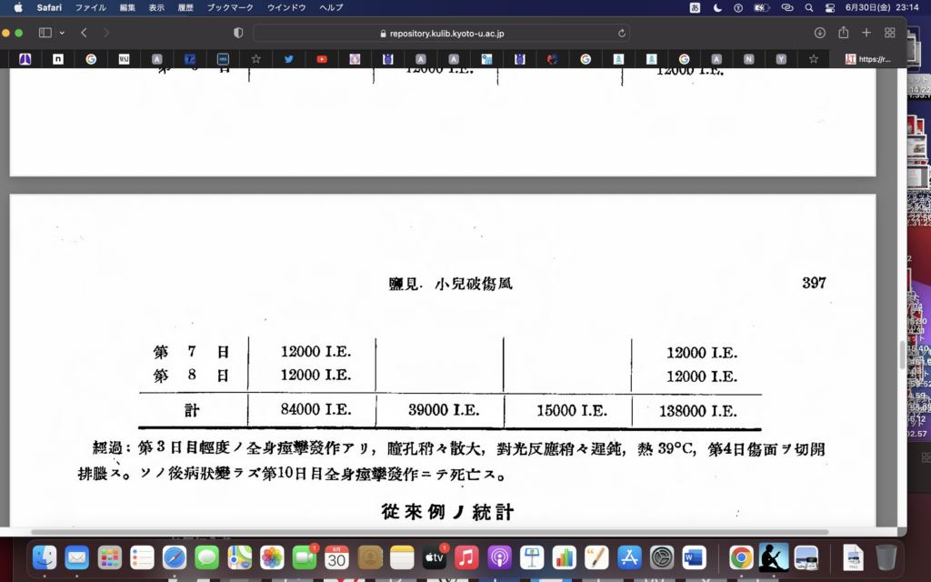
Task: Click the privacy shield icon
Action: [x=238, y=33]
